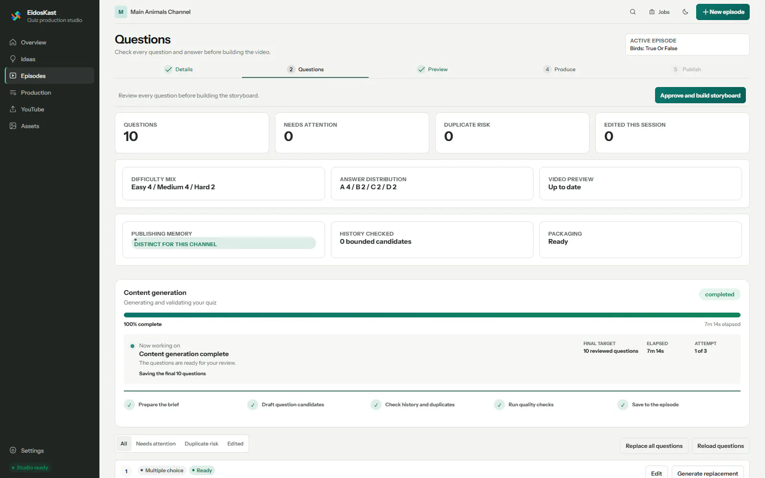Click the Settings gear icon
The height and width of the screenshot is (478, 765).
pyautogui.click(x=13, y=451)
